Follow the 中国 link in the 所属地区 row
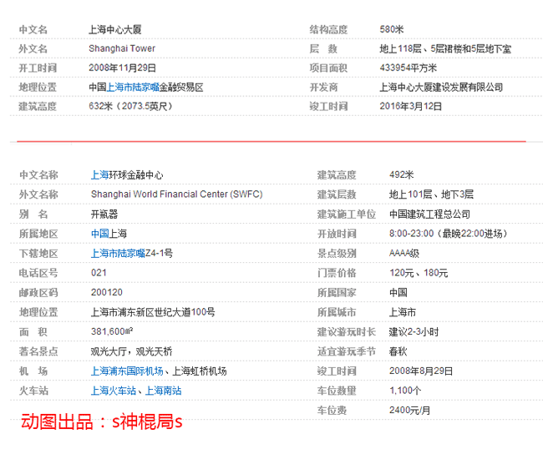The height and width of the screenshot is (449, 543). coord(99,234)
